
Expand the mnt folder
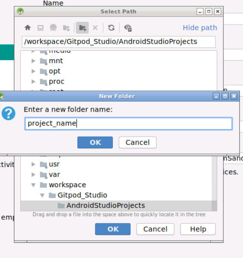[x=33, y=61]
